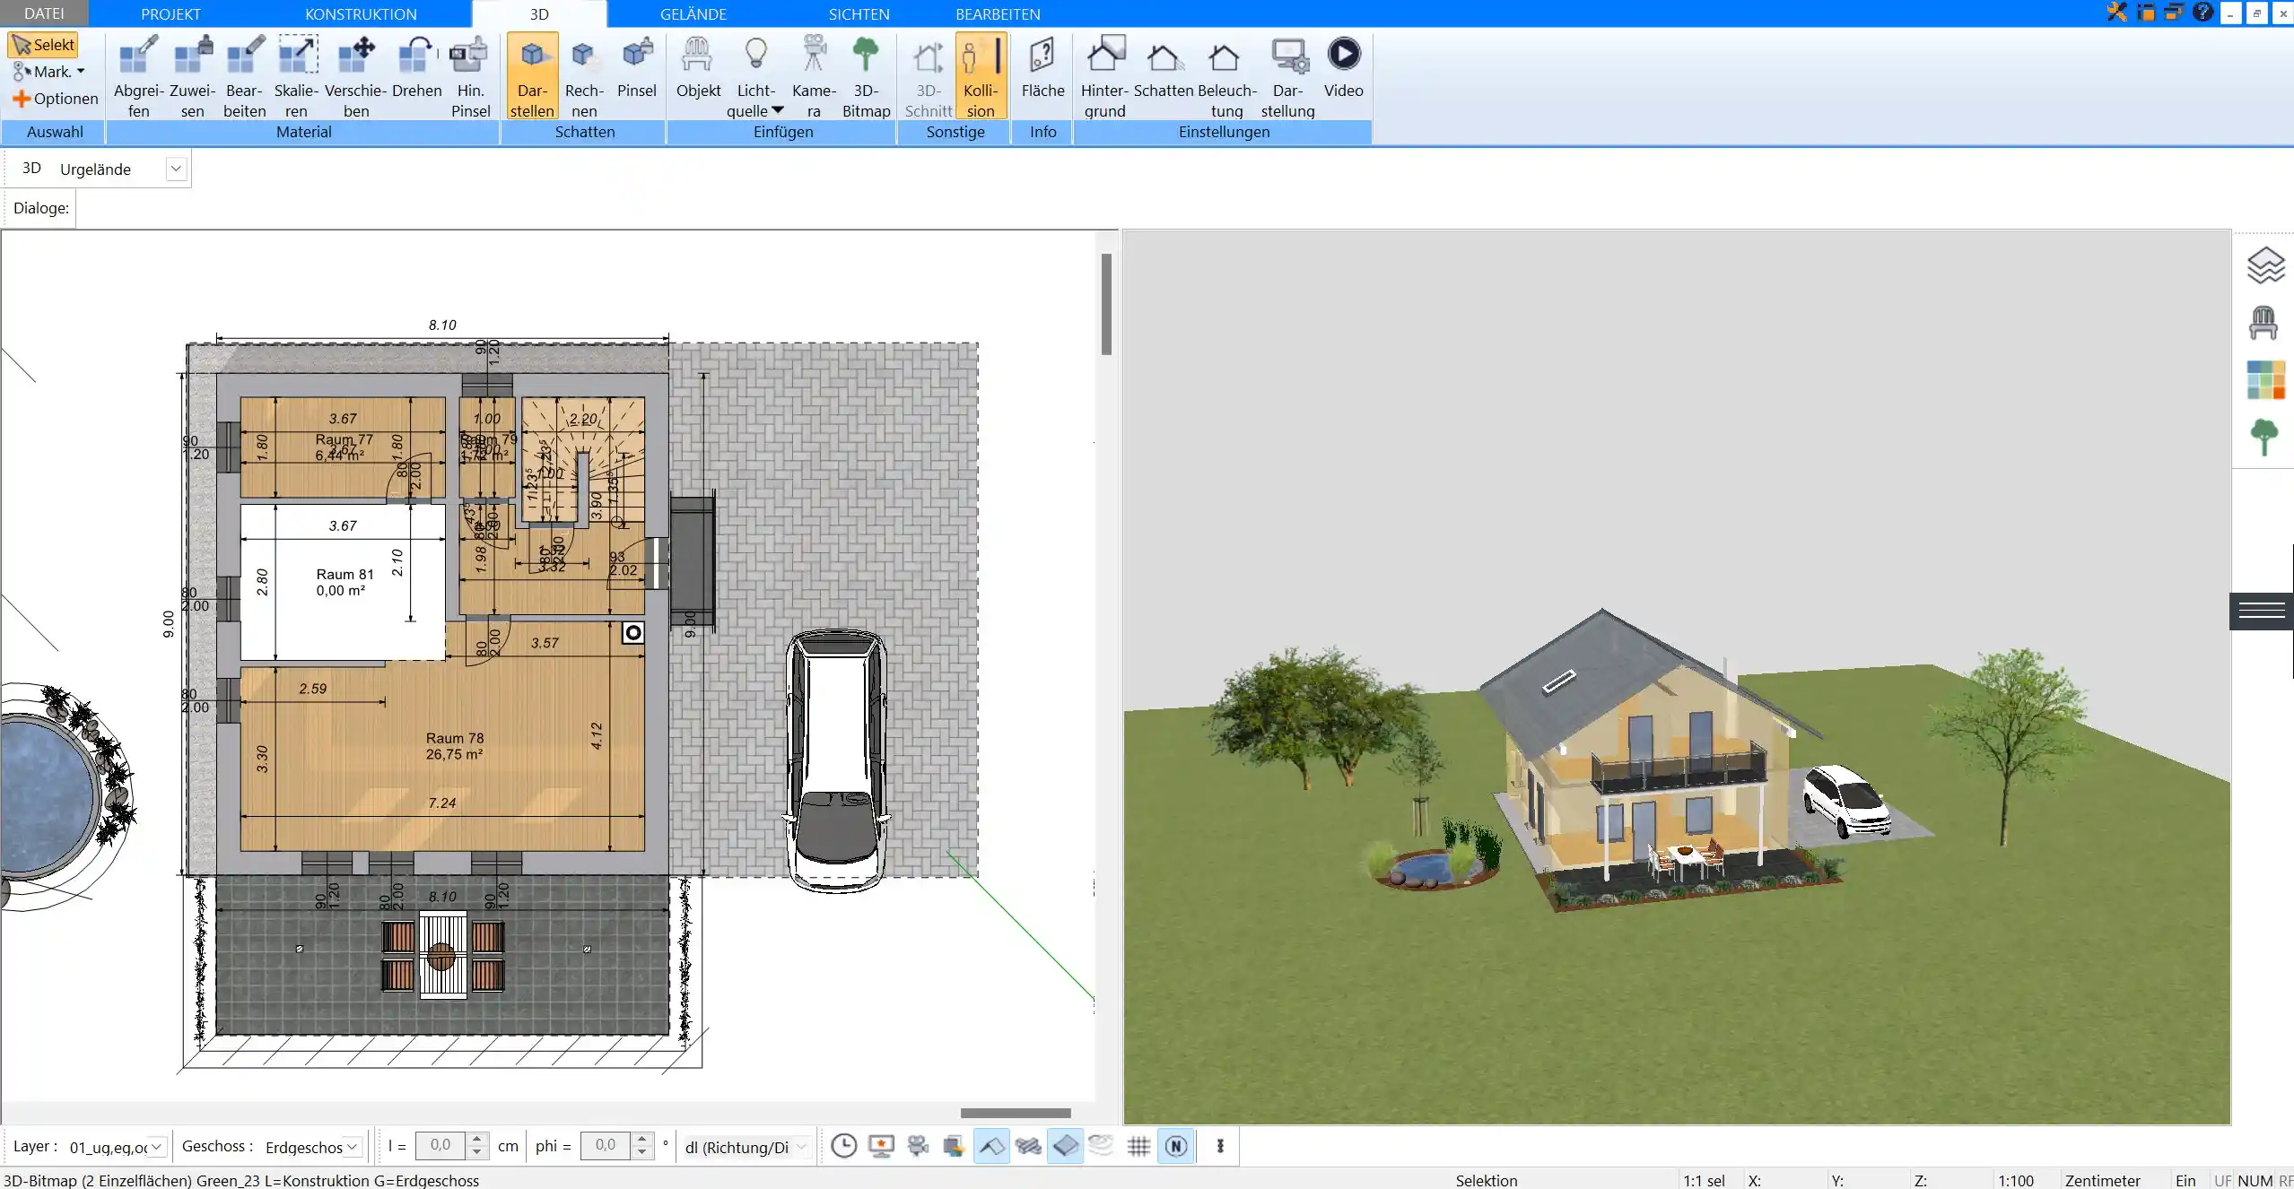Click the tools wrench icon in title bar
This screenshot has height=1189, width=2294.
coord(2116,13)
